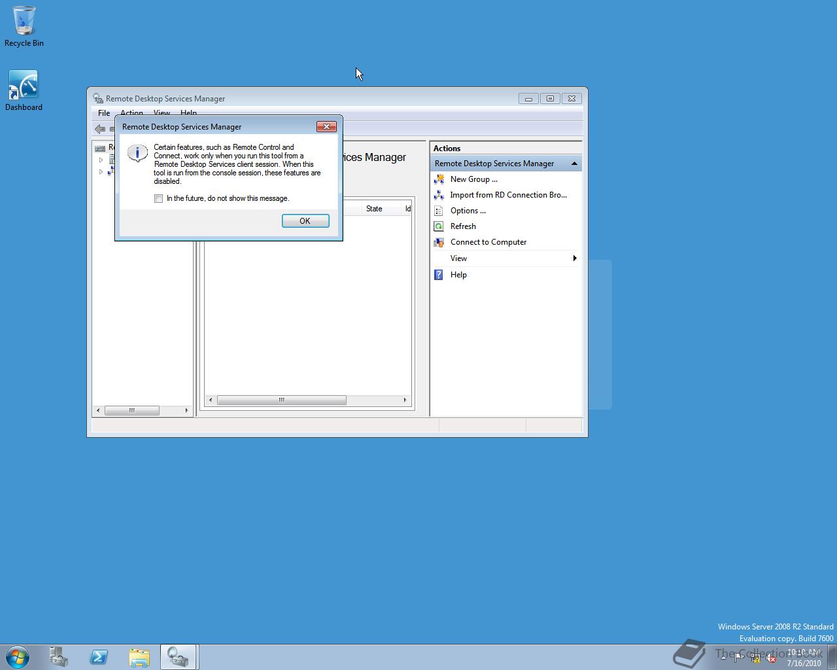Image resolution: width=837 pixels, height=670 pixels.
Task: Open Options ... action
Action: click(468, 211)
